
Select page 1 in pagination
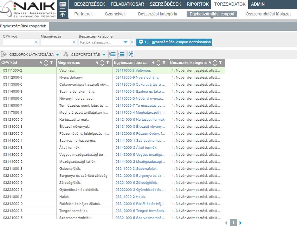click(x=233, y=223)
